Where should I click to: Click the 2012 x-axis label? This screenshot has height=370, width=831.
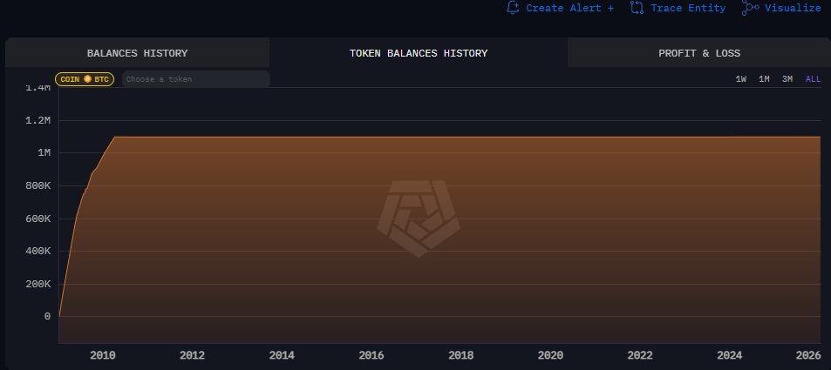coord(193,355)
